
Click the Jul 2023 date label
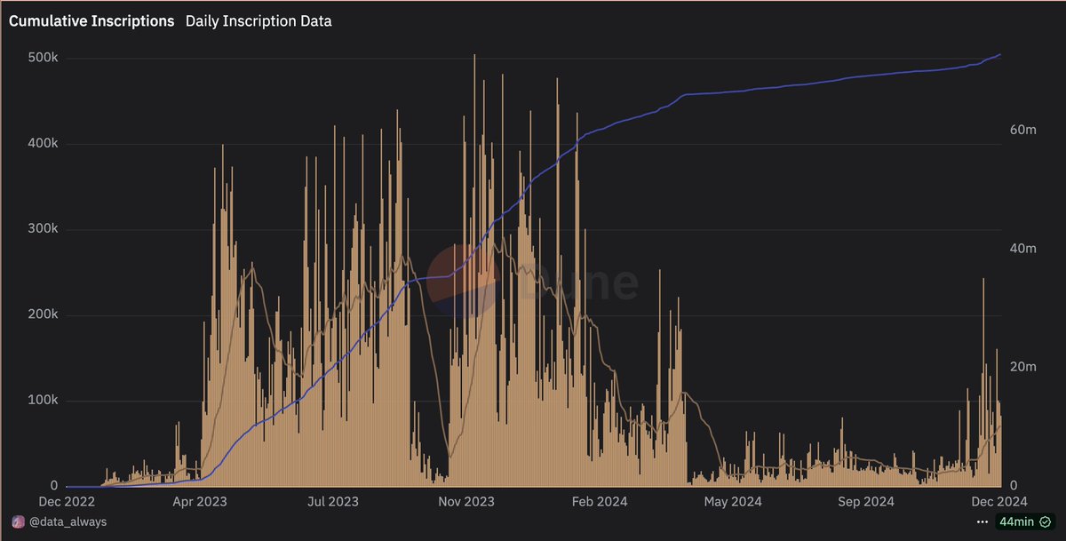tap(331, 502)
